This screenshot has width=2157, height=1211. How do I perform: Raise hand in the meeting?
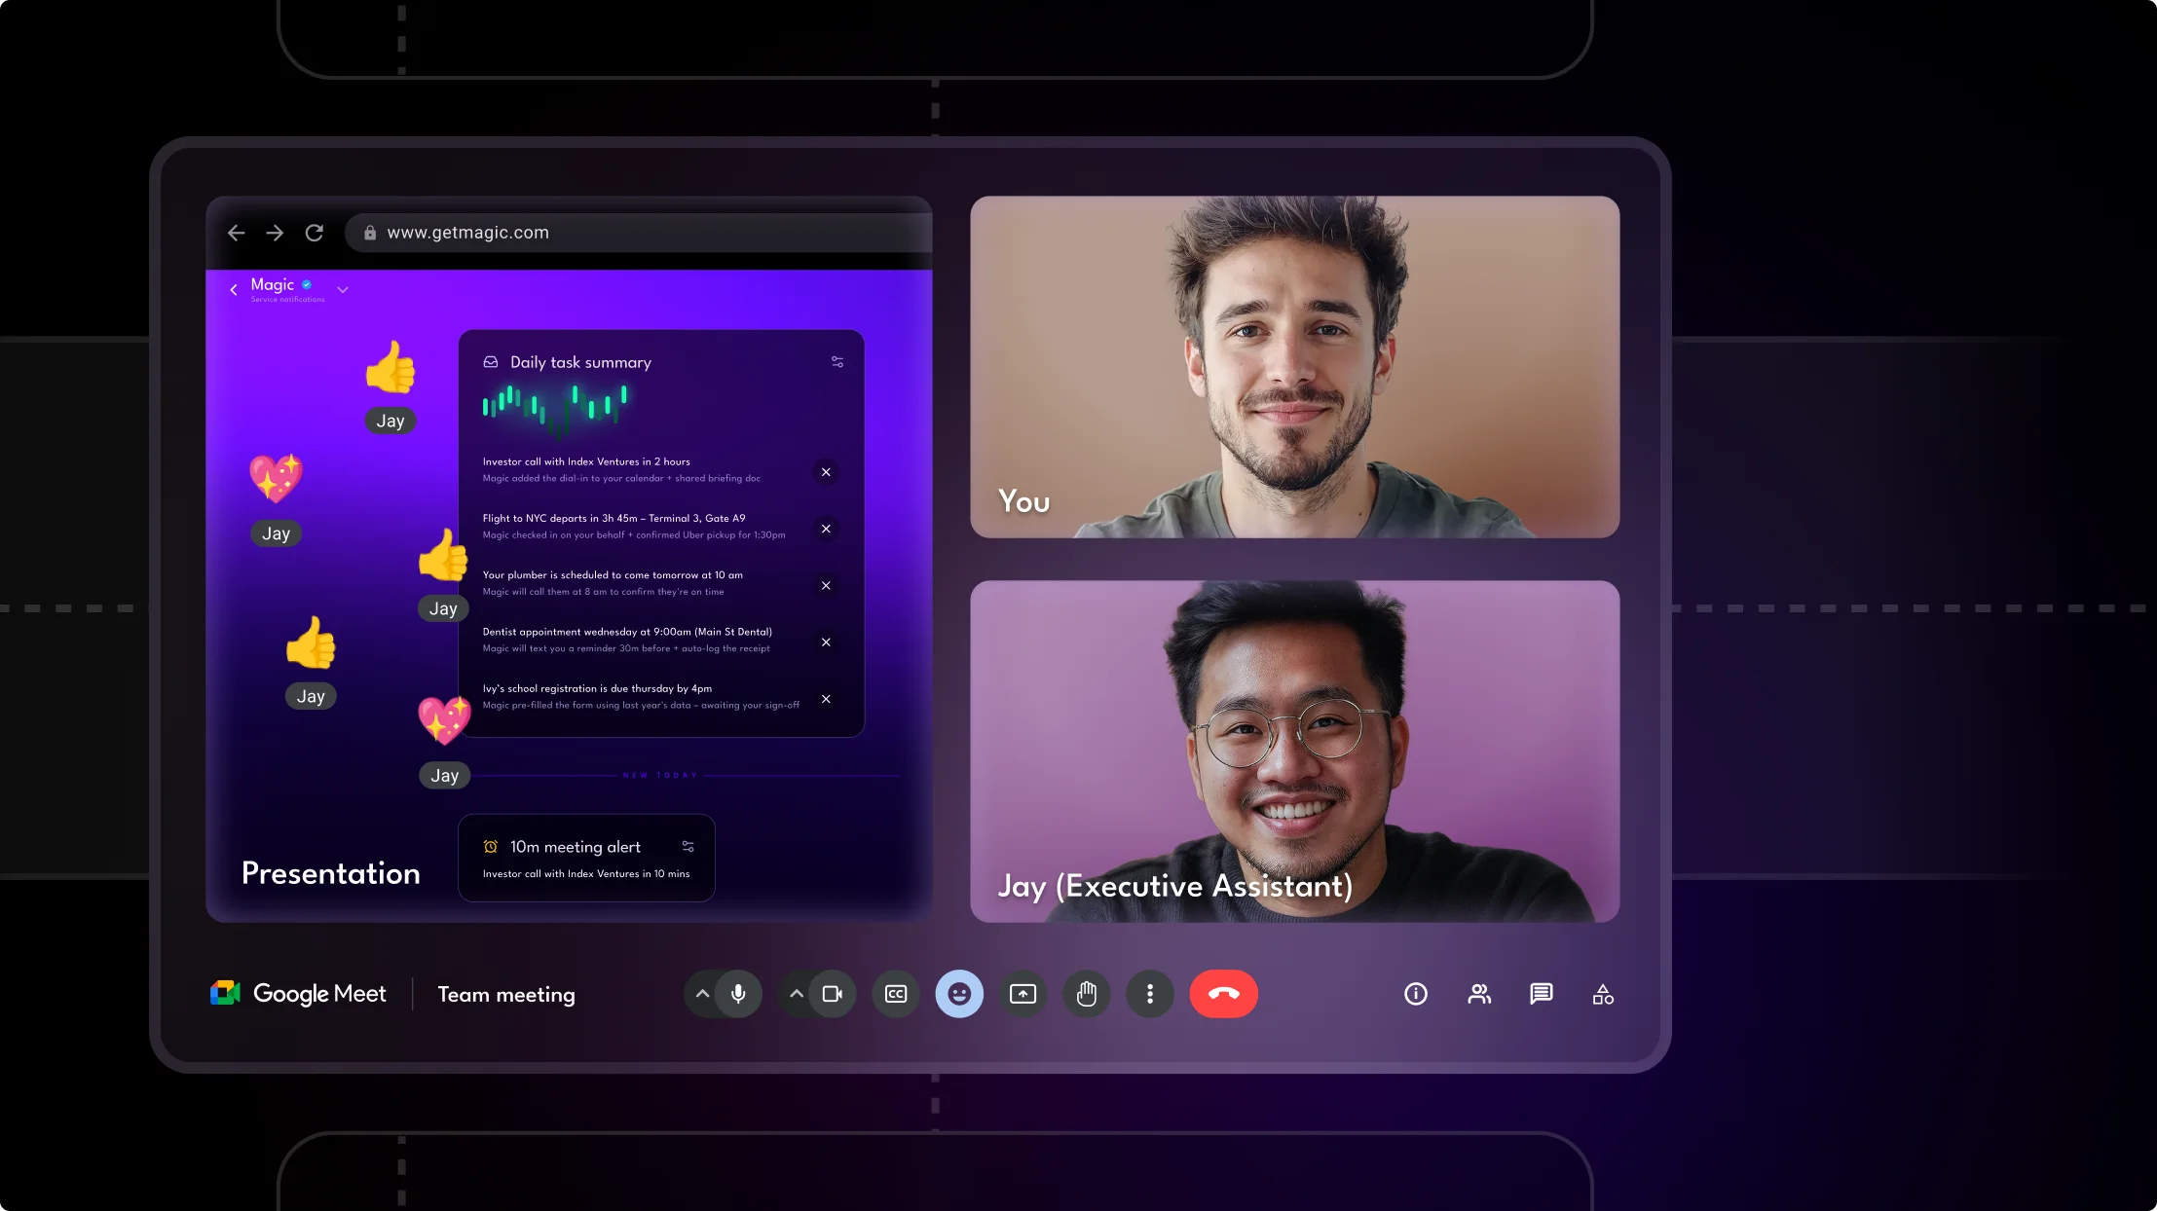1087,994
